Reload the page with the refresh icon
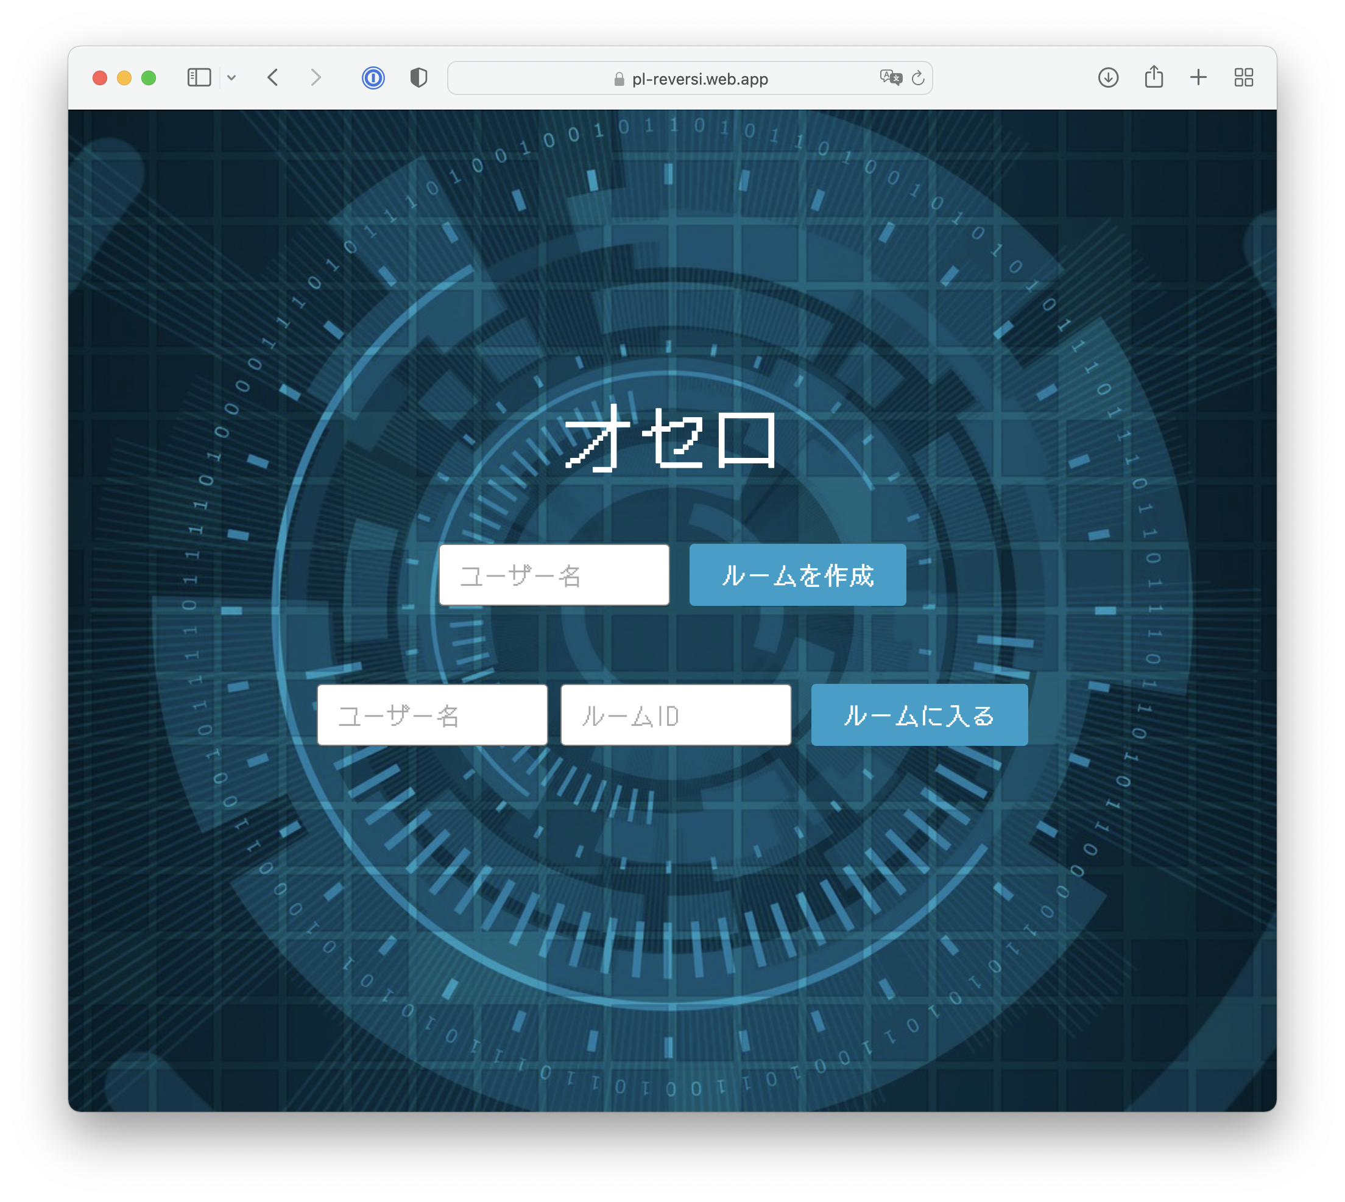The width and height of the screenshot is (1345, 1202). point(918,79)
